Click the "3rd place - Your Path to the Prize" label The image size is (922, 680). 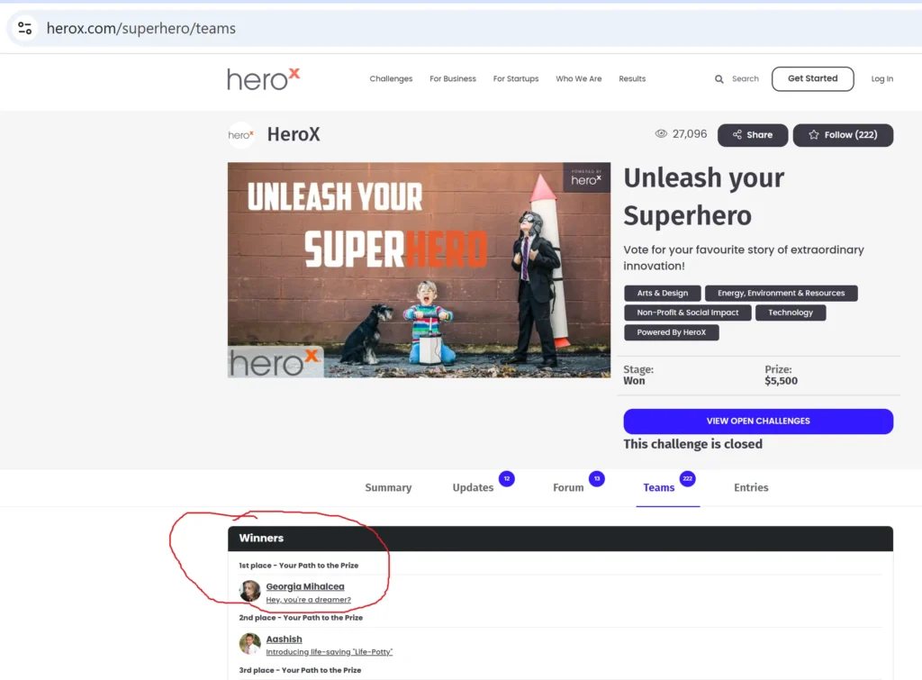[x=300, y=670]
